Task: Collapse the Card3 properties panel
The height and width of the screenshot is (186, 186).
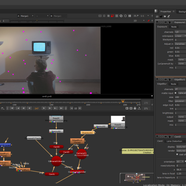Action: (x=157, y=137)
